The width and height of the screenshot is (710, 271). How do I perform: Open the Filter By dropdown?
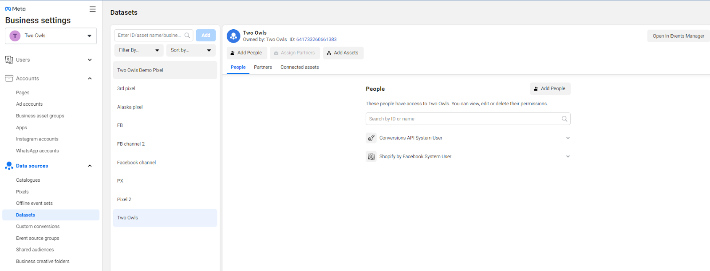point(139,50)
